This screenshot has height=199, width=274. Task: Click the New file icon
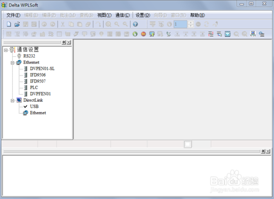click(x=9, y=24)
